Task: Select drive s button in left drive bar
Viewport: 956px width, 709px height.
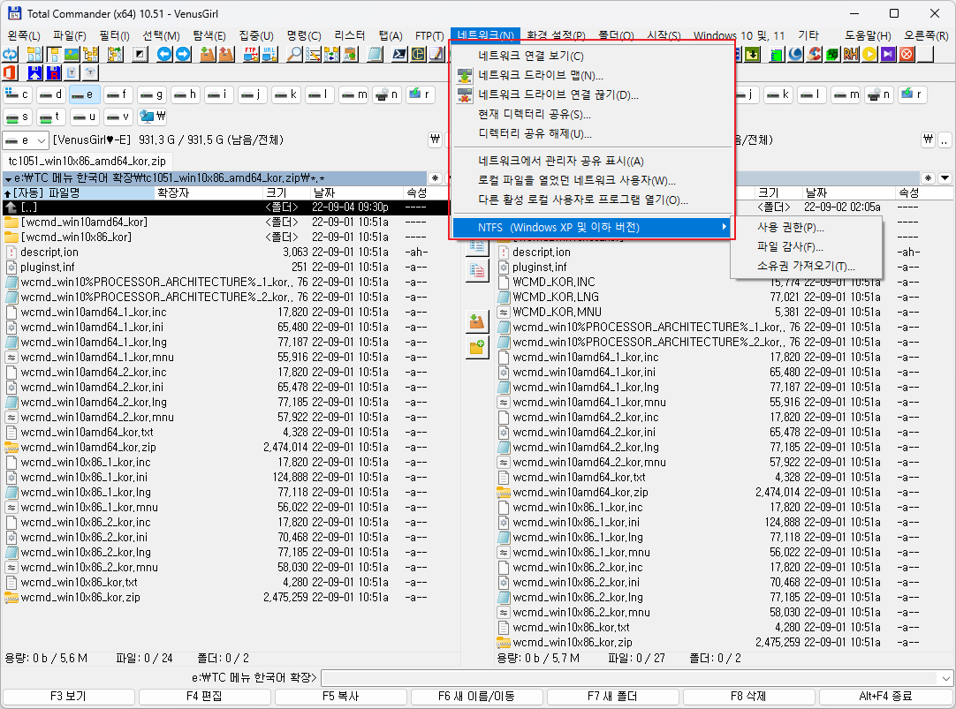Action: click(17, 117)
